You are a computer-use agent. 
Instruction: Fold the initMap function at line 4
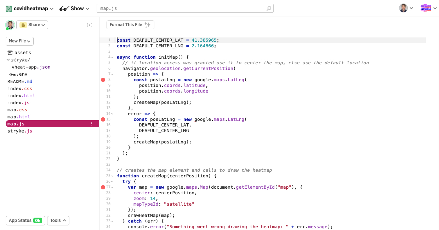click(x=112, y=57)
